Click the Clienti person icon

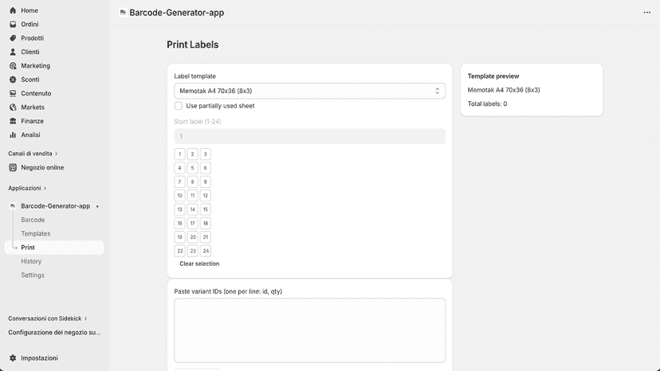pyautogui.click(x=13, y=53)
